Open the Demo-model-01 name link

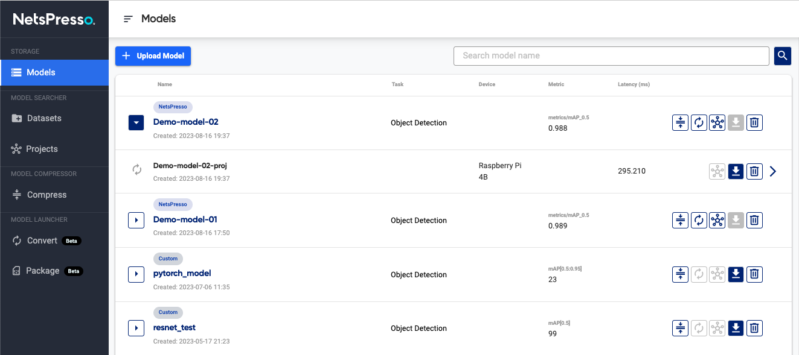tap(185, 219)
